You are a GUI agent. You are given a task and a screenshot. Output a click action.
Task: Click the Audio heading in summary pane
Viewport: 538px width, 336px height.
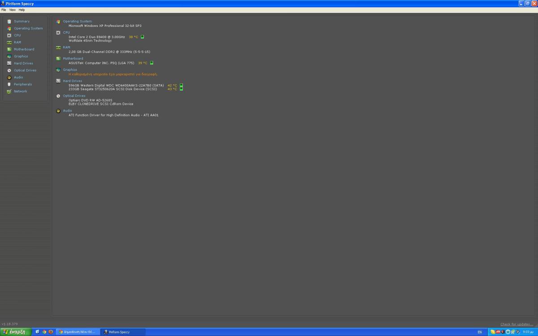click(x=67, y=110)
